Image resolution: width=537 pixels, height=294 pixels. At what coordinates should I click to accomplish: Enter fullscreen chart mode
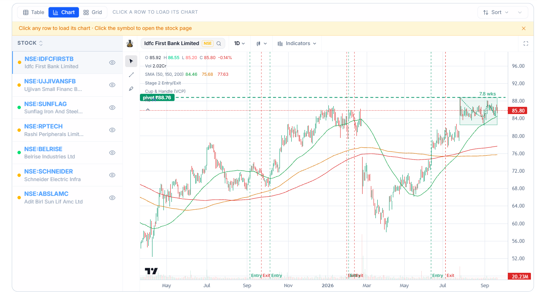point(526,44)
